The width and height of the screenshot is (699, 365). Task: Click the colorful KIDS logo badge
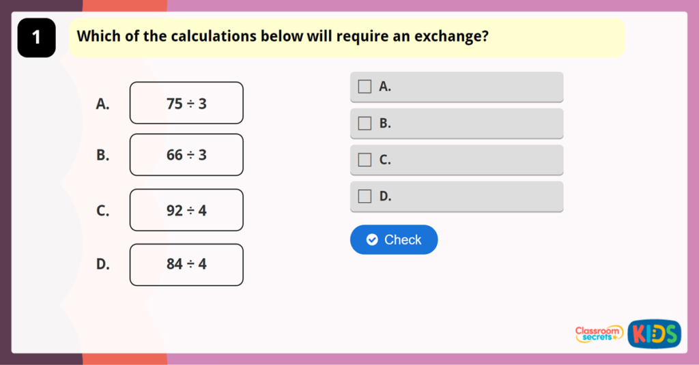coord(654,334)
